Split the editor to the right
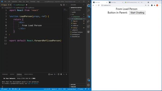 coord(64,5)
